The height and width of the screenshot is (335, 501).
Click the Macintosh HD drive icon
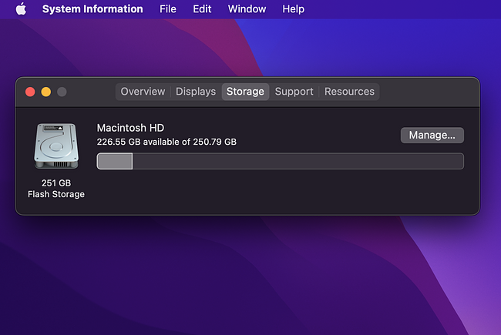click(55, 146)
